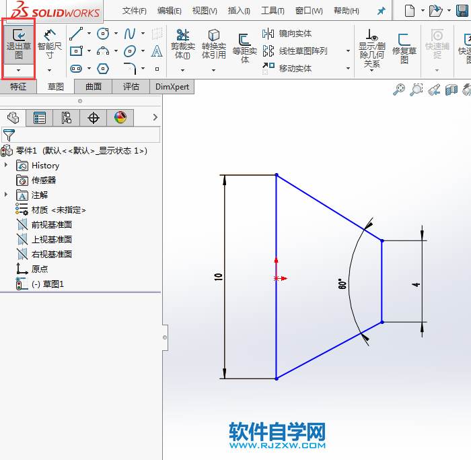Expand the manager panel tabs chevron
Screen dimensions: 471x460
[155, 117]
